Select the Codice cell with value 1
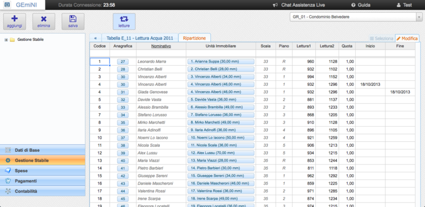This screenshot has width=425, height=207. (100, 62)
